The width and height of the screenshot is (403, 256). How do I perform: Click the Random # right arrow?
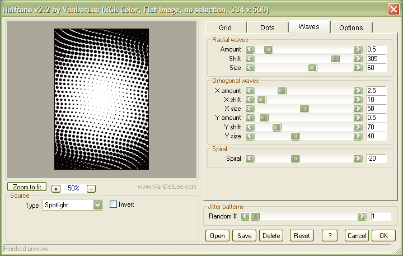tap(362, 216)
